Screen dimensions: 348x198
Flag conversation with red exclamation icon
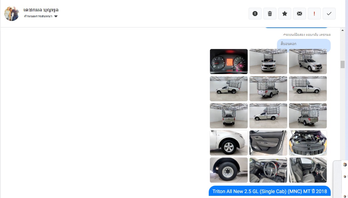(x=314, y=14)
